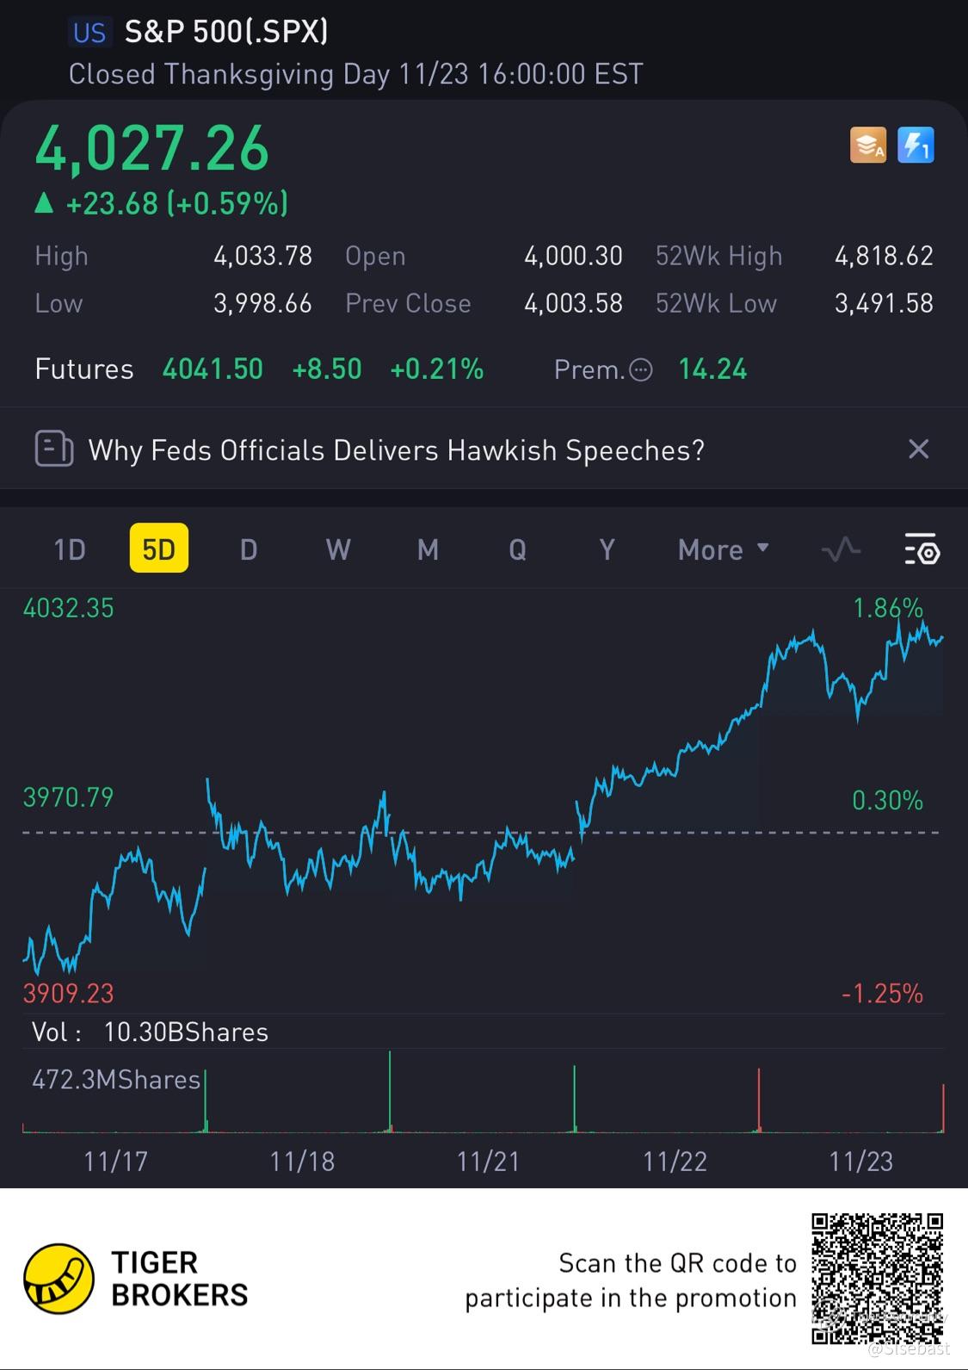Tap the promotion QR code
The height and width of the screenshot is (1370, 968).
pyautogui.click(x=877, y=1279)
